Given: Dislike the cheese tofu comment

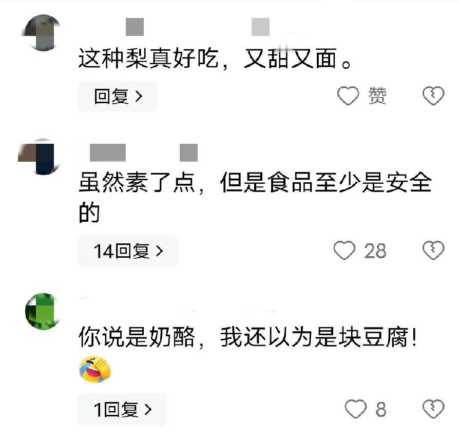Looking at the screenshot, I should [x=433, y=409].
